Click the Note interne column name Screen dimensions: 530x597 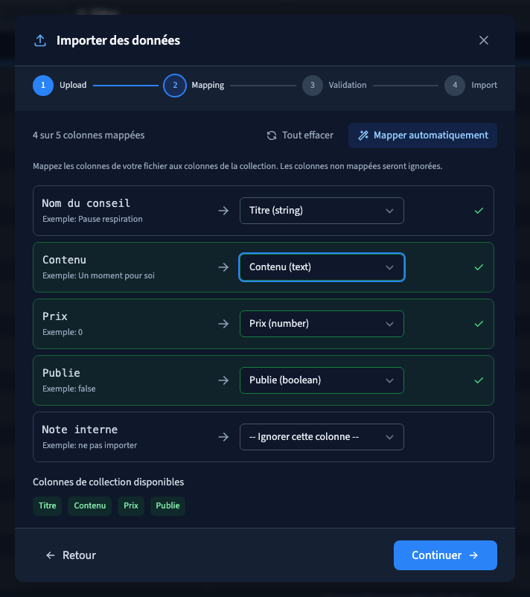coord(80,430)
